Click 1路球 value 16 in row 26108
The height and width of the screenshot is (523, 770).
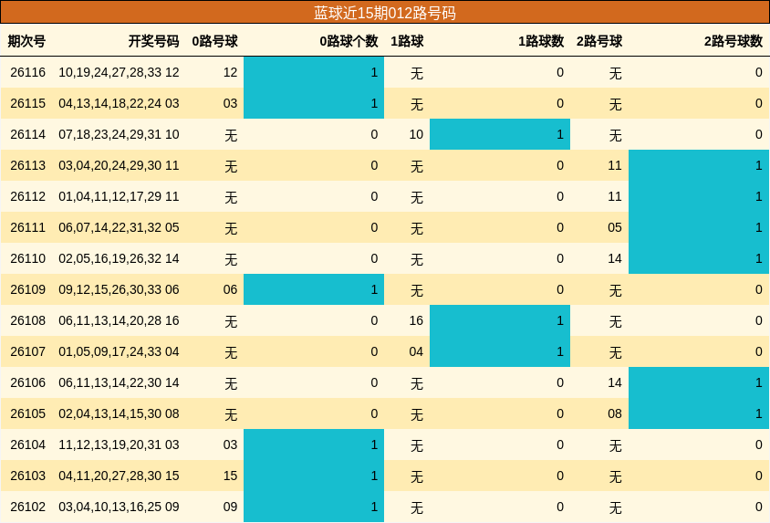[x=416, y=320]
